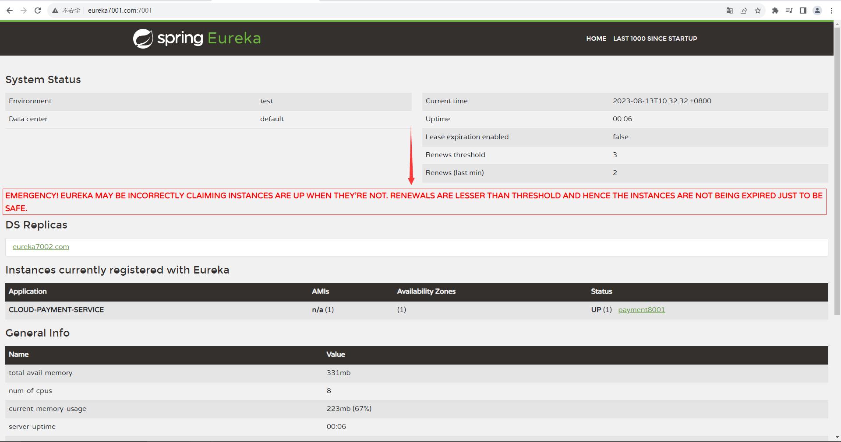Click the n/a (1) AMIs cell
This screenshot has width=841, height=442.
click(x=323, y=310)
